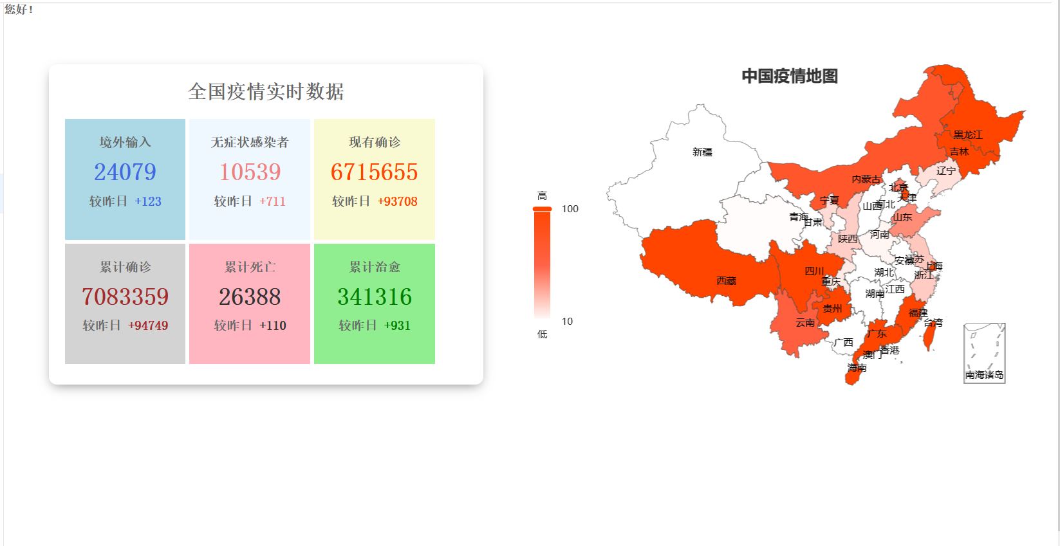This screenshot has width=1060, height=546.
Task: Click the red gradient bar of the visual map
Action: pos(543,264)
